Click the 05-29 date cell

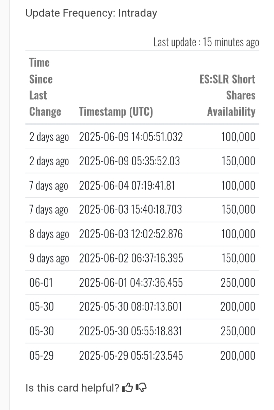pyautogui.click(x=42, y=356)
